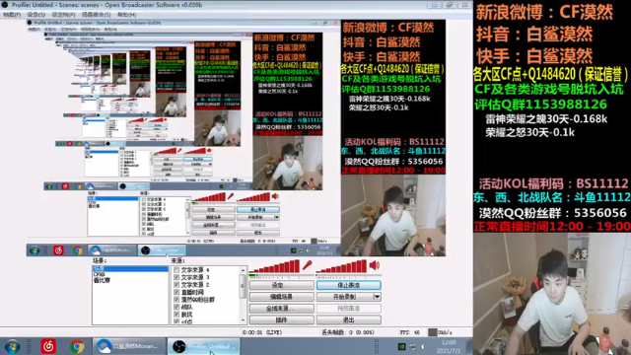Image resolution: width=631 pixels, height=355 pixels.
Task: Expand the dropdown arrow beside 开始录制
Action: click(x=377, y=297)
